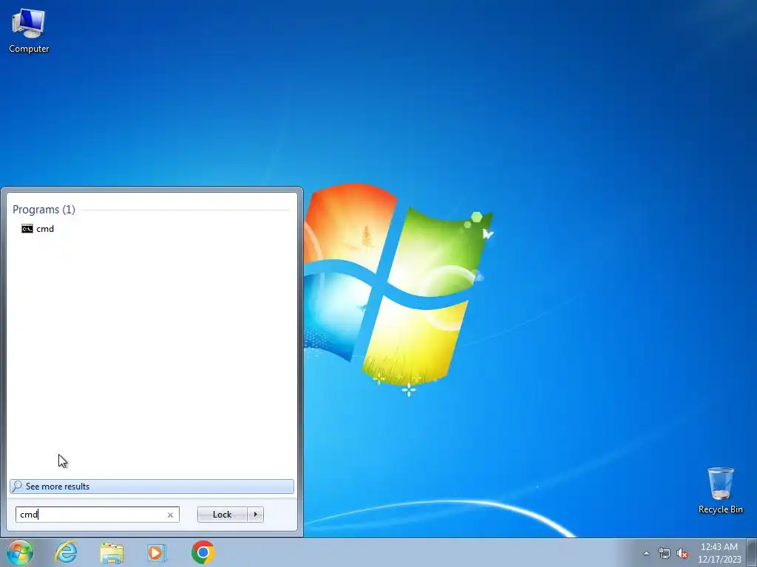Launch Internet Explorer from the taskbar

click(66, 552)
